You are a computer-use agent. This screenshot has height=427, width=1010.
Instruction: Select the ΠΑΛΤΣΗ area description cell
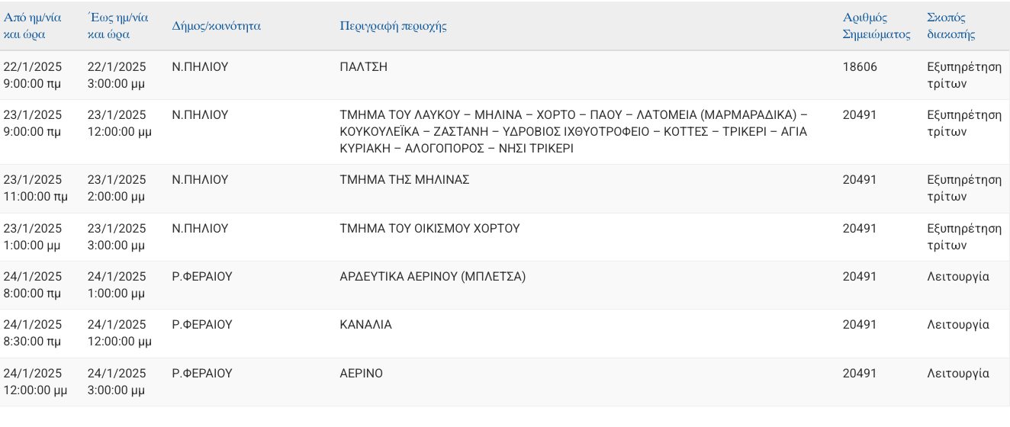[x=364, y=67]
